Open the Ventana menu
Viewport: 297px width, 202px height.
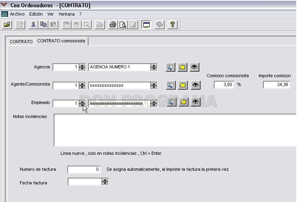click(66, 14)
